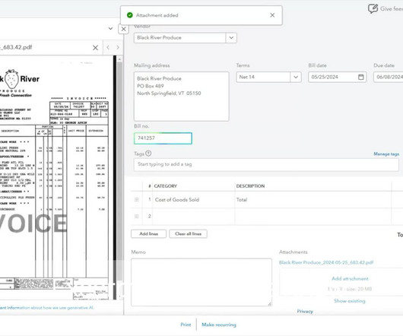This screenshot has width=403, height=336.
Task: Click the Add lines button
Action: (x=148, y=234)
